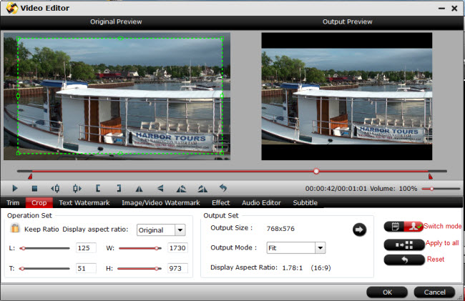Click the Output Mode Fit combo box
This screenshot has width=465, height=301.
[296, 247]
